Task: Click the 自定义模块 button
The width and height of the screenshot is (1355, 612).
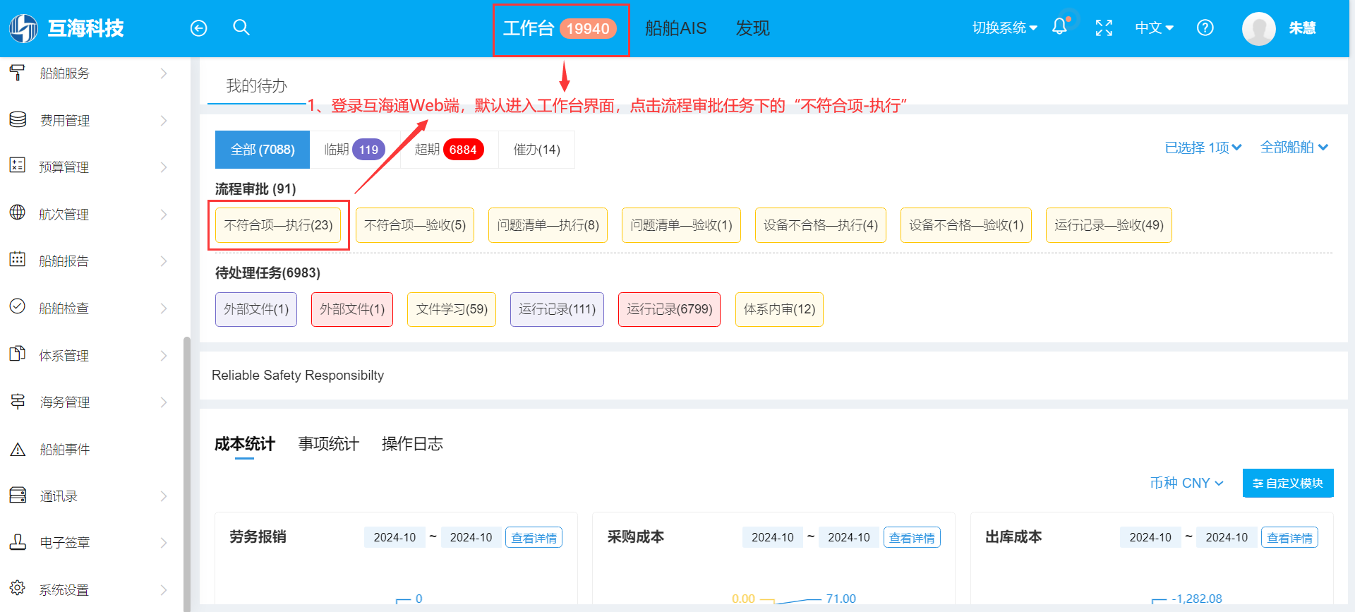Action: [x=1288, y=483]
